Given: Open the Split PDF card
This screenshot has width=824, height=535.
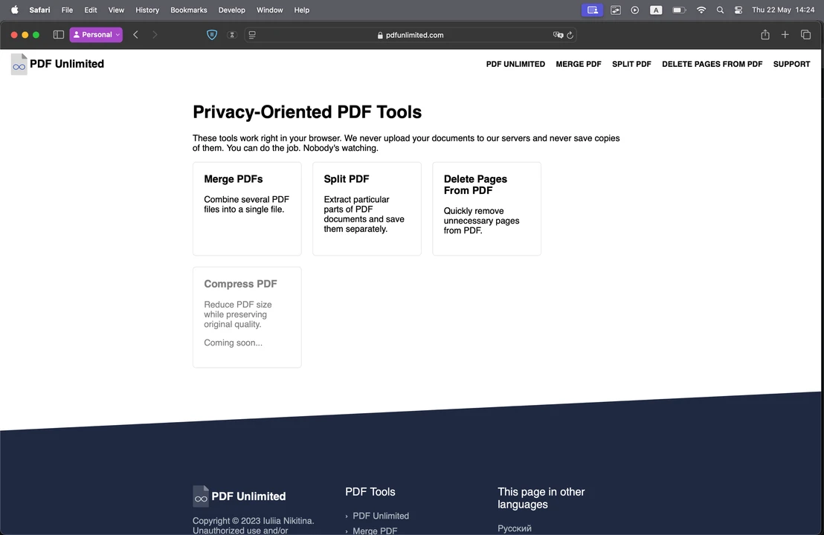Looking at the screenshot, I should tap(367, 209).
